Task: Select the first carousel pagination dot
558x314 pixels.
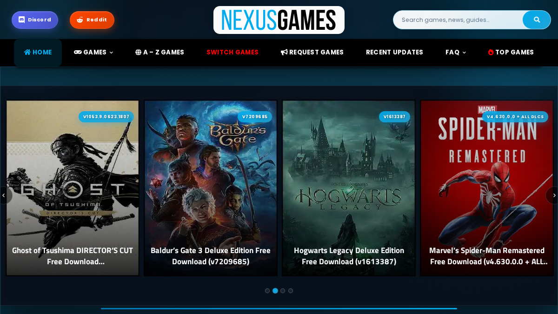Action: (x=267, y=291)
